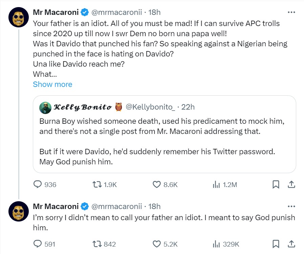Reply to the apology tweet with 591 replies
The image size is (304, 254).
click(37, 244)
